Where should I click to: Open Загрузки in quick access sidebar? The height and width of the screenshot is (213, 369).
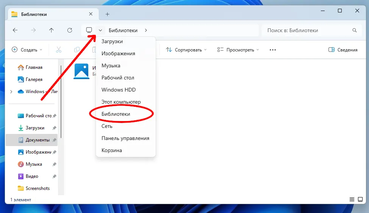[31, 128]
